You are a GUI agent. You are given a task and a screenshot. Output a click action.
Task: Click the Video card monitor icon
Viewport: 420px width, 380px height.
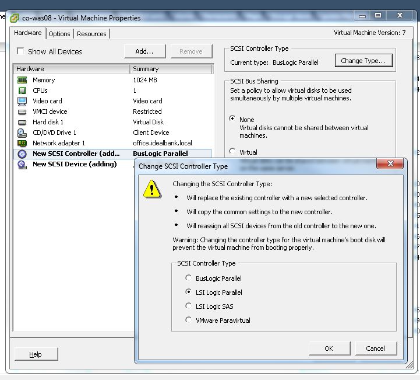click(22, 101)
